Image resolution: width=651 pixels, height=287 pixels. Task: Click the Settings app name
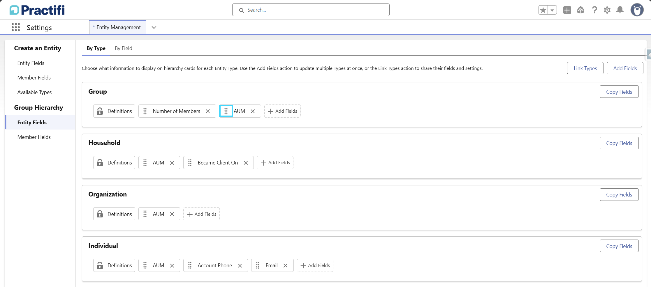click(39, 28)
